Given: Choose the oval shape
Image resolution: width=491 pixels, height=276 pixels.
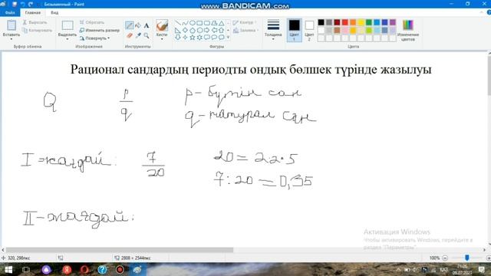Looking at the screenshot, I should 193,23.
